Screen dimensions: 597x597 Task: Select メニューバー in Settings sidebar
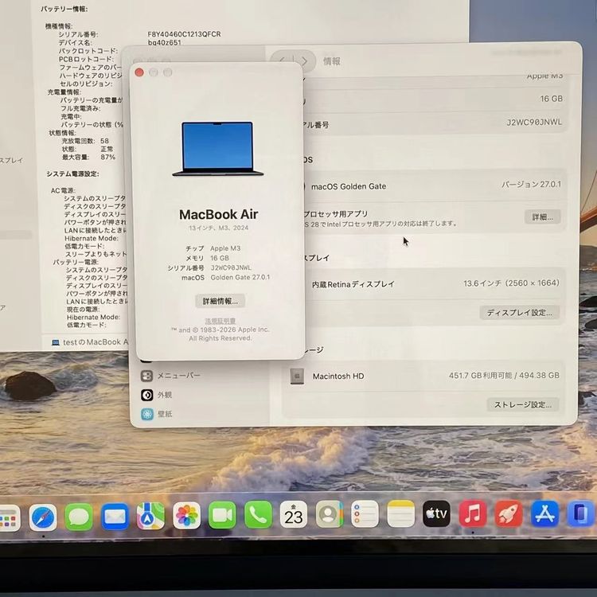tap(178, 376)
